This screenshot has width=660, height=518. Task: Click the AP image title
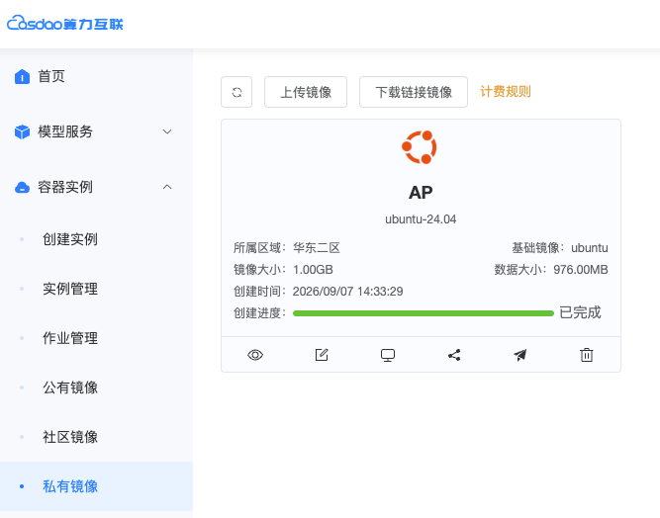click(x=421, y=193)
